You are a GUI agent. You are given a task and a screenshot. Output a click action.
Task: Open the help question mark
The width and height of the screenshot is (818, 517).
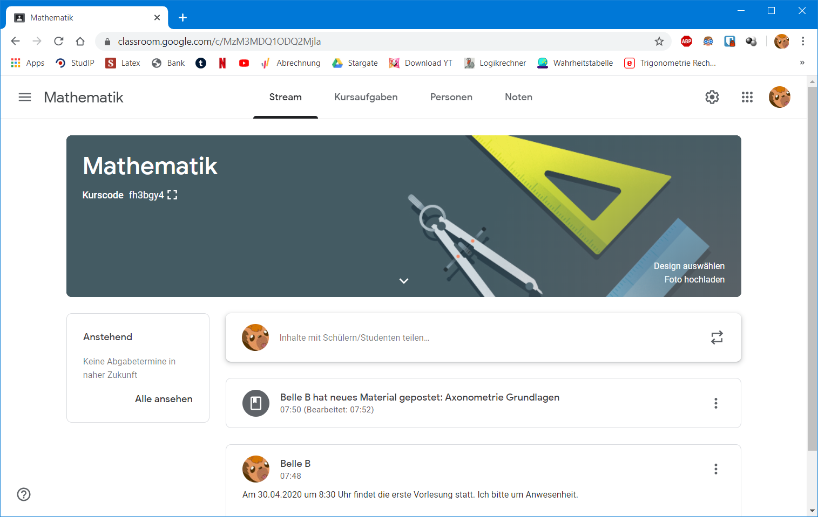[24, 494]
